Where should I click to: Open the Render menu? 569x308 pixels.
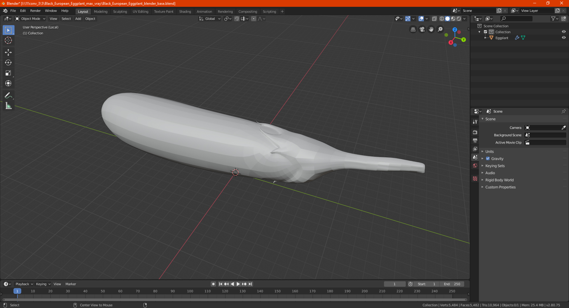pos(35,11)
